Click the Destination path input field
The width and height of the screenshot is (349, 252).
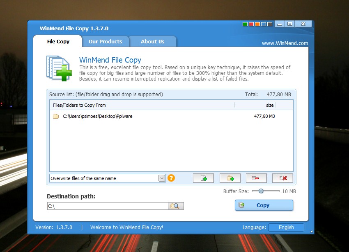click(108, 206)
